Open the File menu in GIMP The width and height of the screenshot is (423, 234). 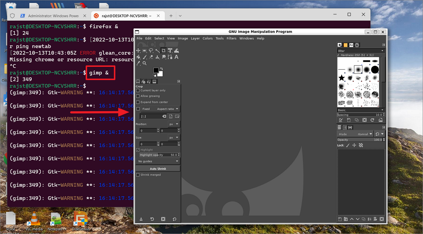[139, 38]
